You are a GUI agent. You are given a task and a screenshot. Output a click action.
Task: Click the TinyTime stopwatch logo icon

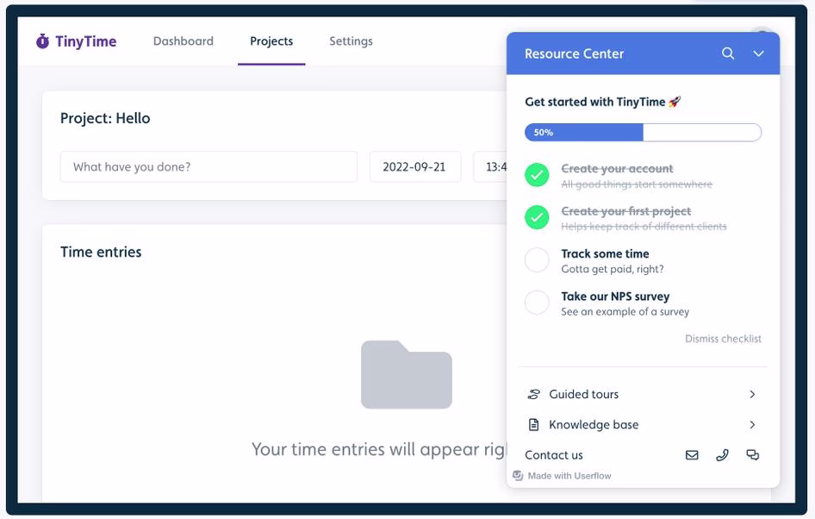[42, 41]
